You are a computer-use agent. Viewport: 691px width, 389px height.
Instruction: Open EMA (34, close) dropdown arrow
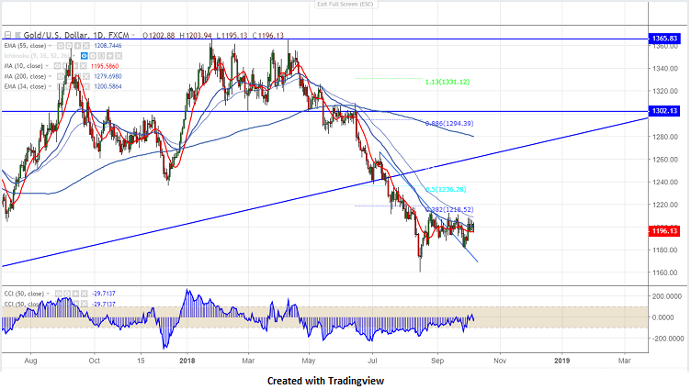tap(50, 86)
